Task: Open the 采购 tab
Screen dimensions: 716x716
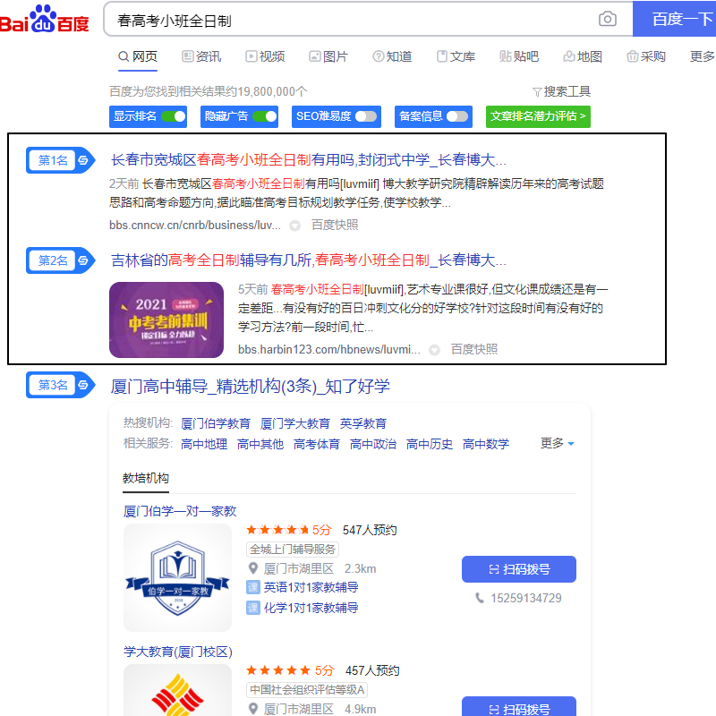Action: click(646, 56)
